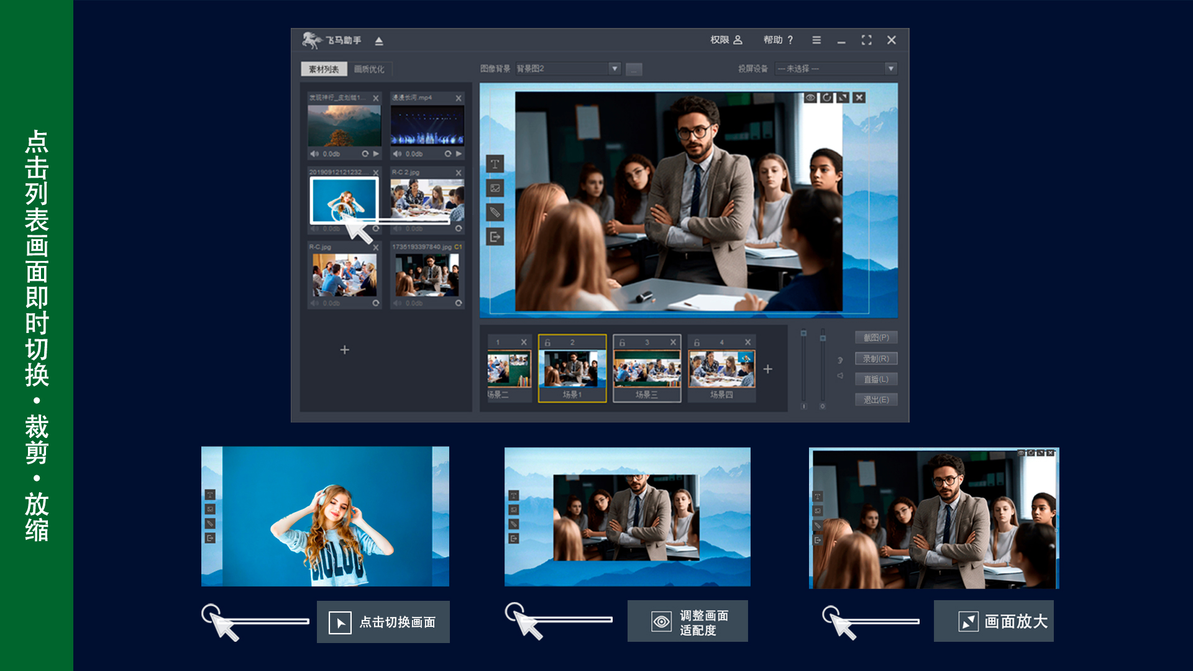The width and height of the screenshot is (1193, 671).
Task: Click the 录制(R) record button
Action: pos(875,358)
